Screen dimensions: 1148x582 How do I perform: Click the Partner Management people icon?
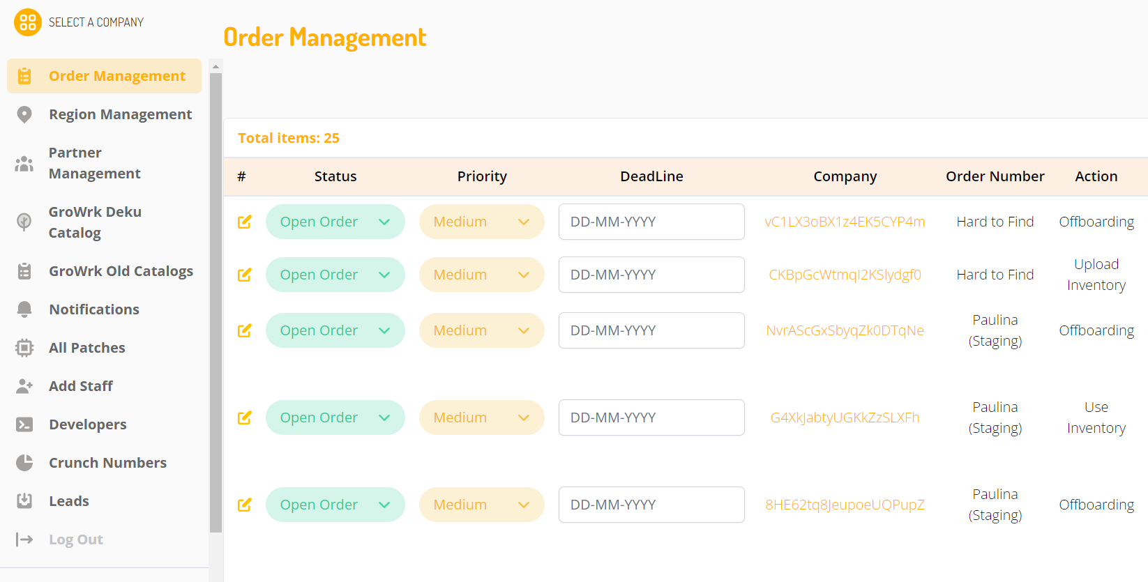tap(24, 164)
